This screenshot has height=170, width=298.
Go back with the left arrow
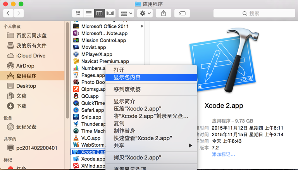[x=8, y=13]
